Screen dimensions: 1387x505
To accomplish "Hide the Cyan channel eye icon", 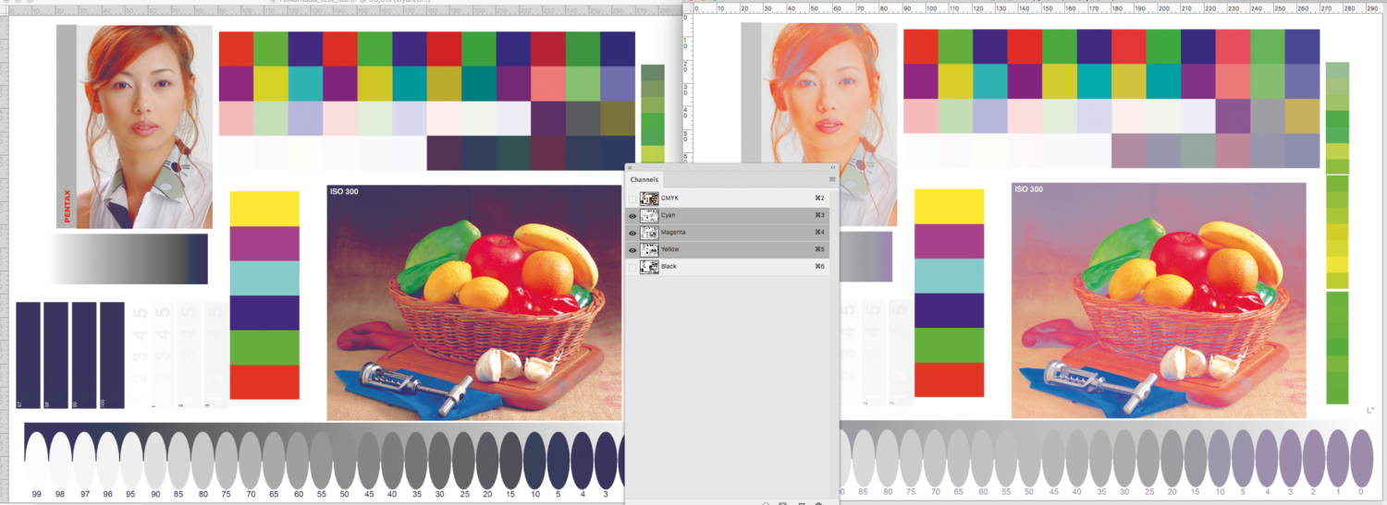I will pos(632,215).
